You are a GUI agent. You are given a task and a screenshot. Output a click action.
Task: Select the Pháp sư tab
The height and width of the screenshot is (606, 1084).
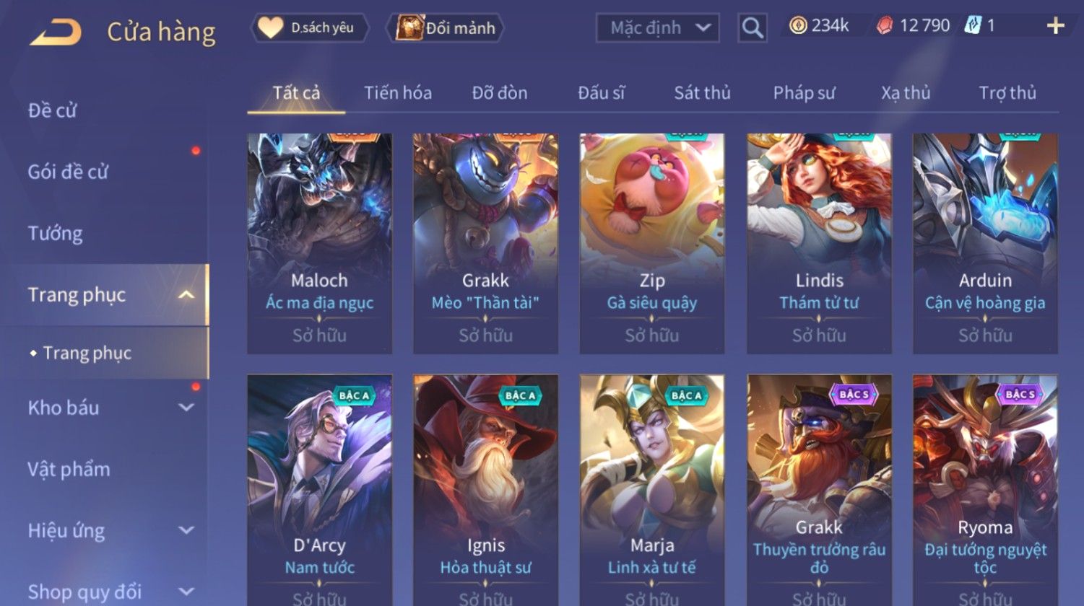click(x=804, y=93)
